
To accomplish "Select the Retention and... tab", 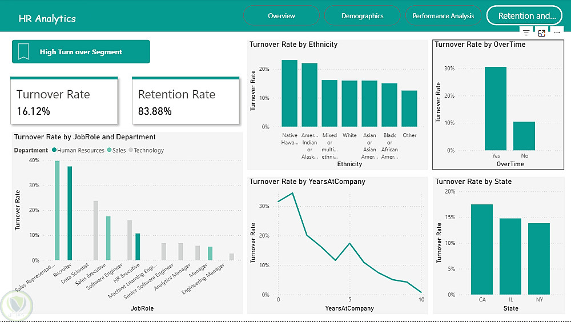I will (x=524, y=15).
